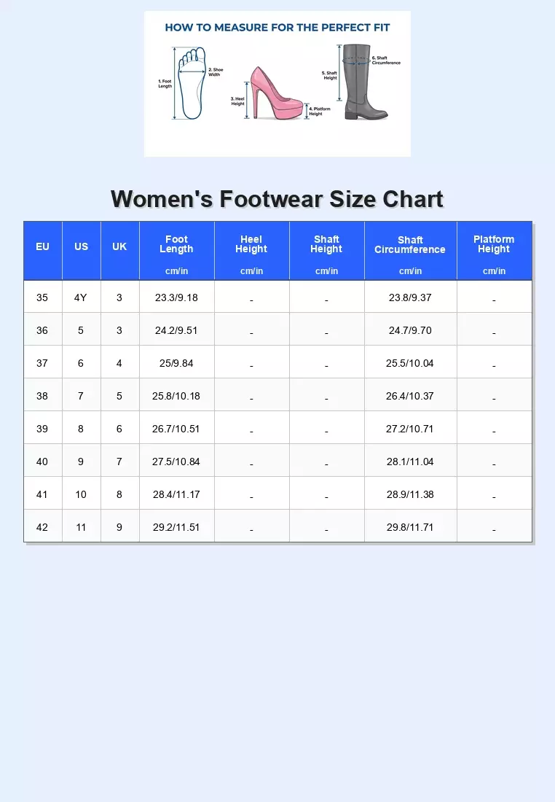Click the 26.4/10.37 shaft circumference cell
The height and width of the screenshot is (802, 555).
[x=410, y=396]
